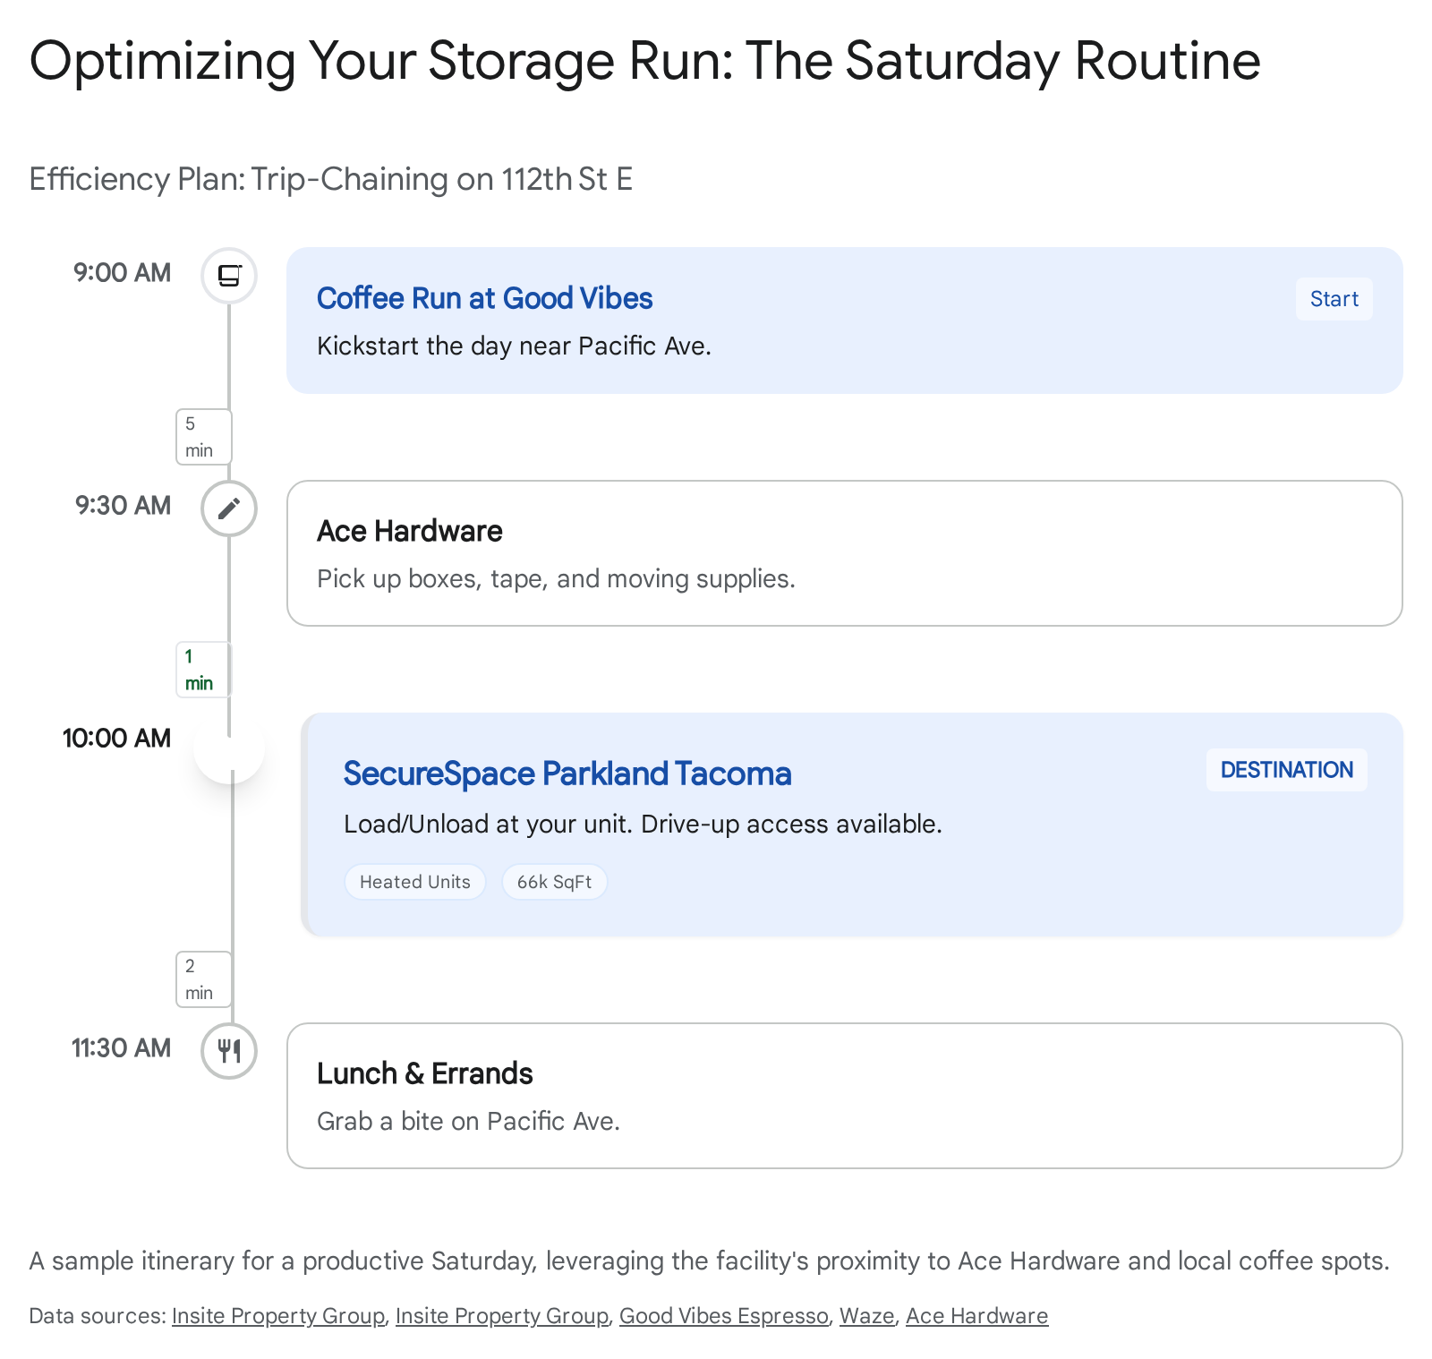Viewport: 1432px width, 1359px height.
Task: Select the 5 min travel time badge
Action: click(203, 437)
